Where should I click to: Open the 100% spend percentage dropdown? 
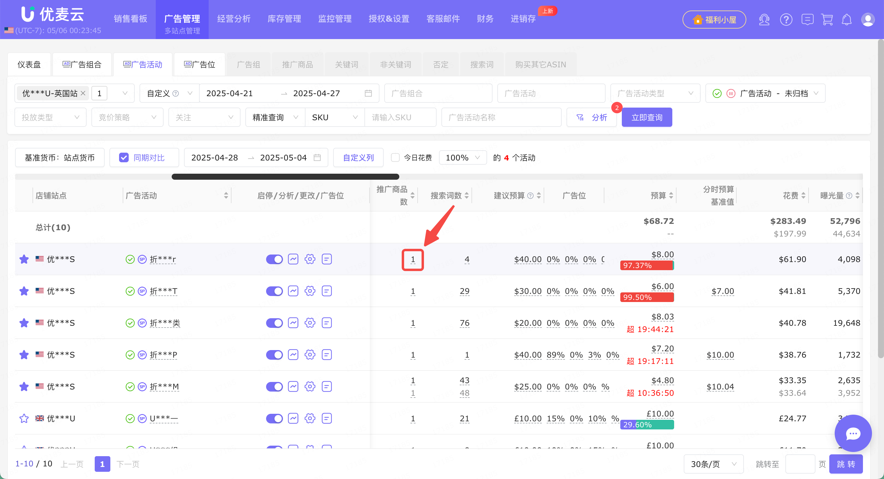[462, 158]
